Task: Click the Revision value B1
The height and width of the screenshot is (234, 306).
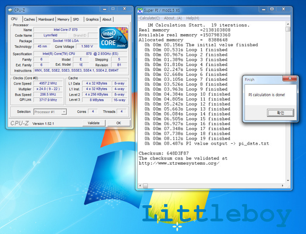Action: tap(119, 65)
